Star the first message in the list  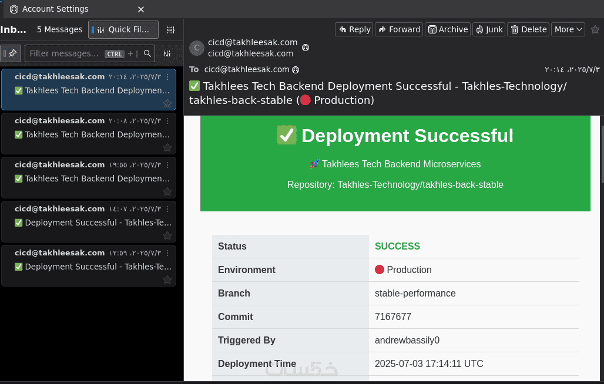(x=167, y=103)
